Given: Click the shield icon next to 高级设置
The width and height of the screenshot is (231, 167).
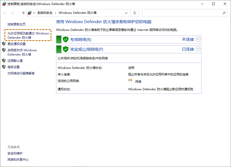Looking at the screenshot, I should coord(4,67).
